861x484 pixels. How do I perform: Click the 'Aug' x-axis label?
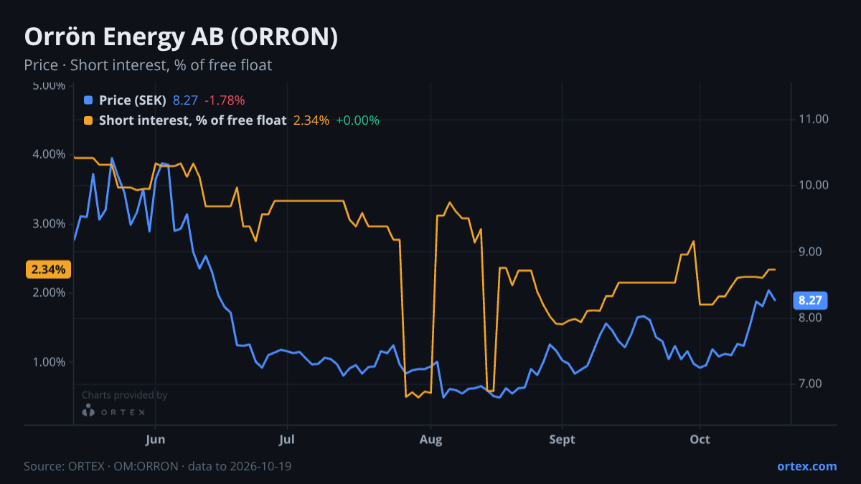pyautogui.click(x=430, y=440)
